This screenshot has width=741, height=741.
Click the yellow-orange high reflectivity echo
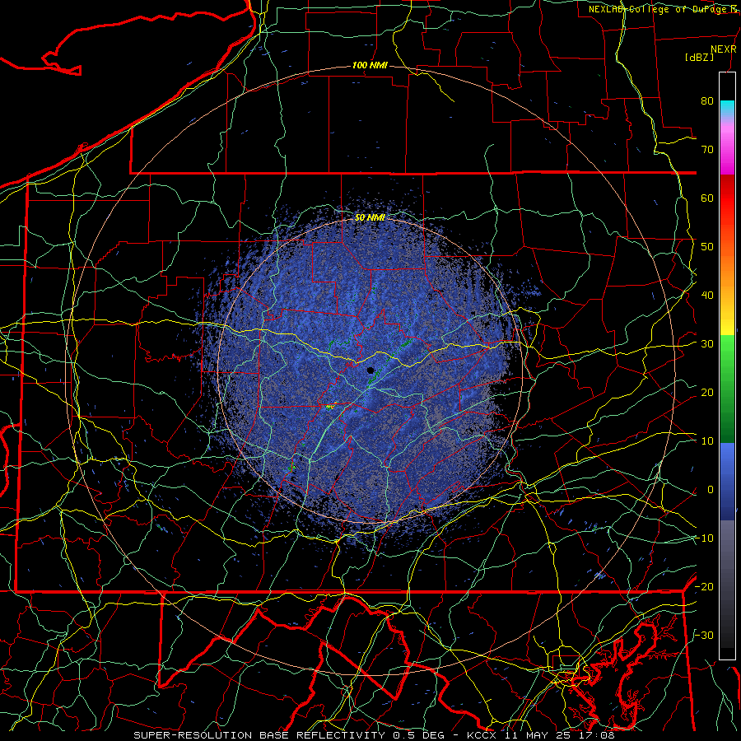pos(330,407)
